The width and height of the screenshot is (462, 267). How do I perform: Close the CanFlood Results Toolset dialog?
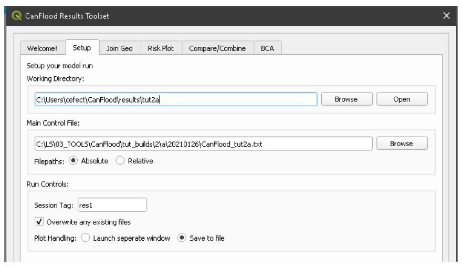coord(446,15)
